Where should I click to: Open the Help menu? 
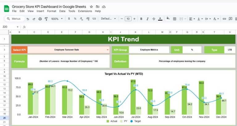pos(98,11)
